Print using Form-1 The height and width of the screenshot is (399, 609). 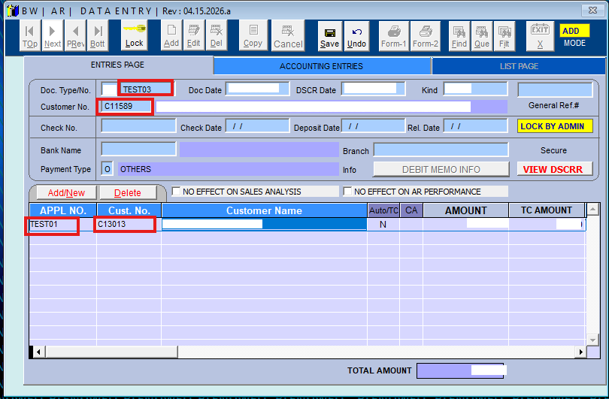click(x=394, y=37)
